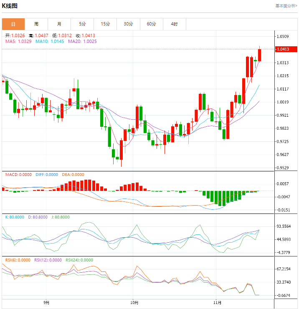Screen dimensions: 299x309
Task: Click the DIFF: 0.0000 label
Action: click(x=47, y=175)
